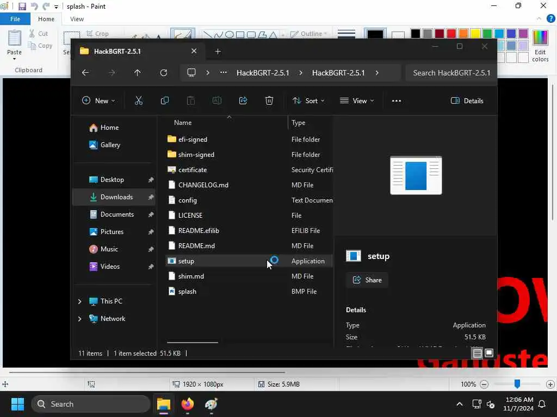Expand the This PC tree node
The width and height of the screenshot is (557, 417).
coord(79,301)
